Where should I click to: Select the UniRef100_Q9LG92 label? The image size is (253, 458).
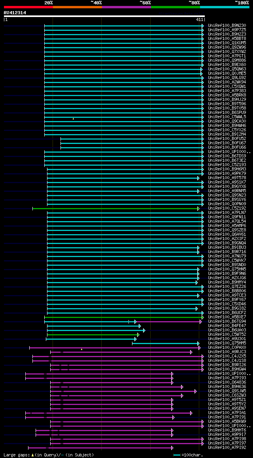click(x=227, y=78)
